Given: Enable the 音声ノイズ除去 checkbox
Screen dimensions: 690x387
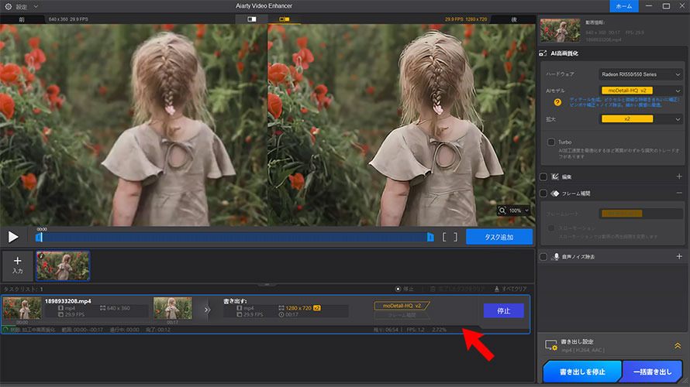Looking at the screenshot, I should (543, 256).
